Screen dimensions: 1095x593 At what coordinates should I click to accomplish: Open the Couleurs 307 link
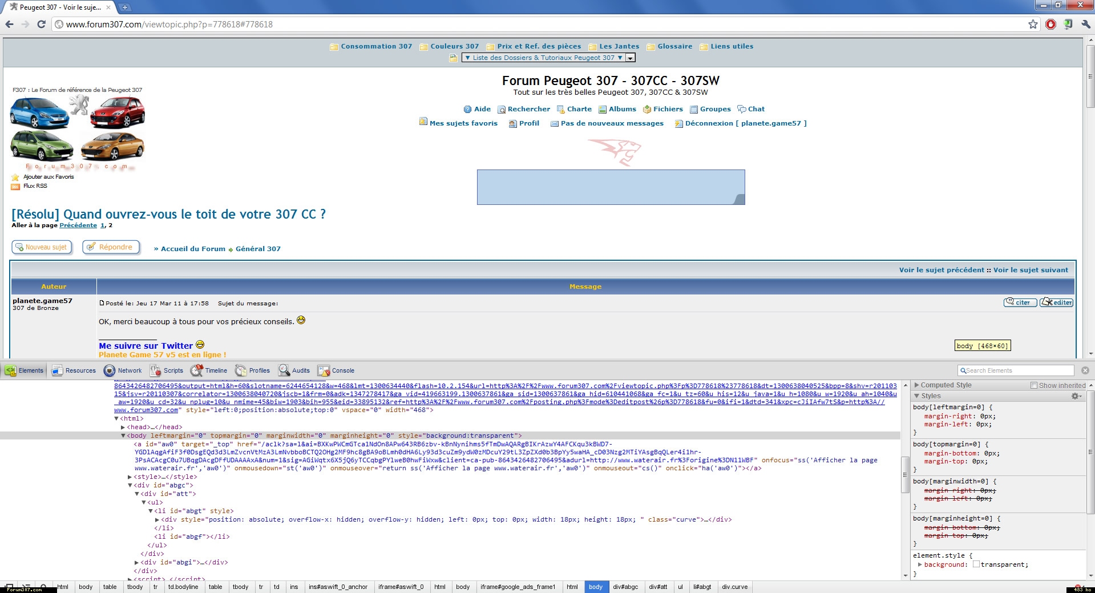point(455,46)
